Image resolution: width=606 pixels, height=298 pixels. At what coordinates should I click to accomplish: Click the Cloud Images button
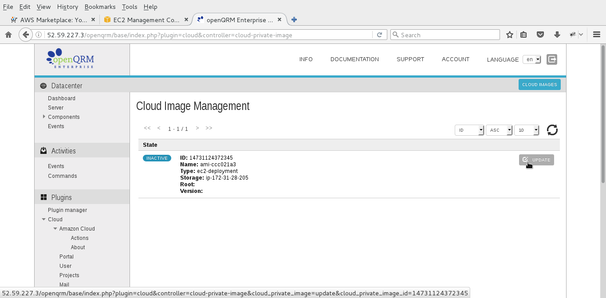pos(539,84)
